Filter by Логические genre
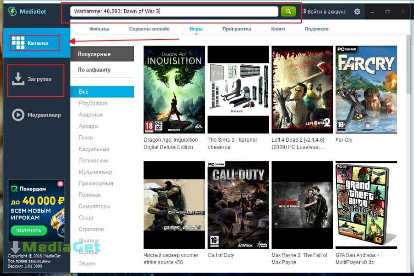 click(x=93, y=161)
